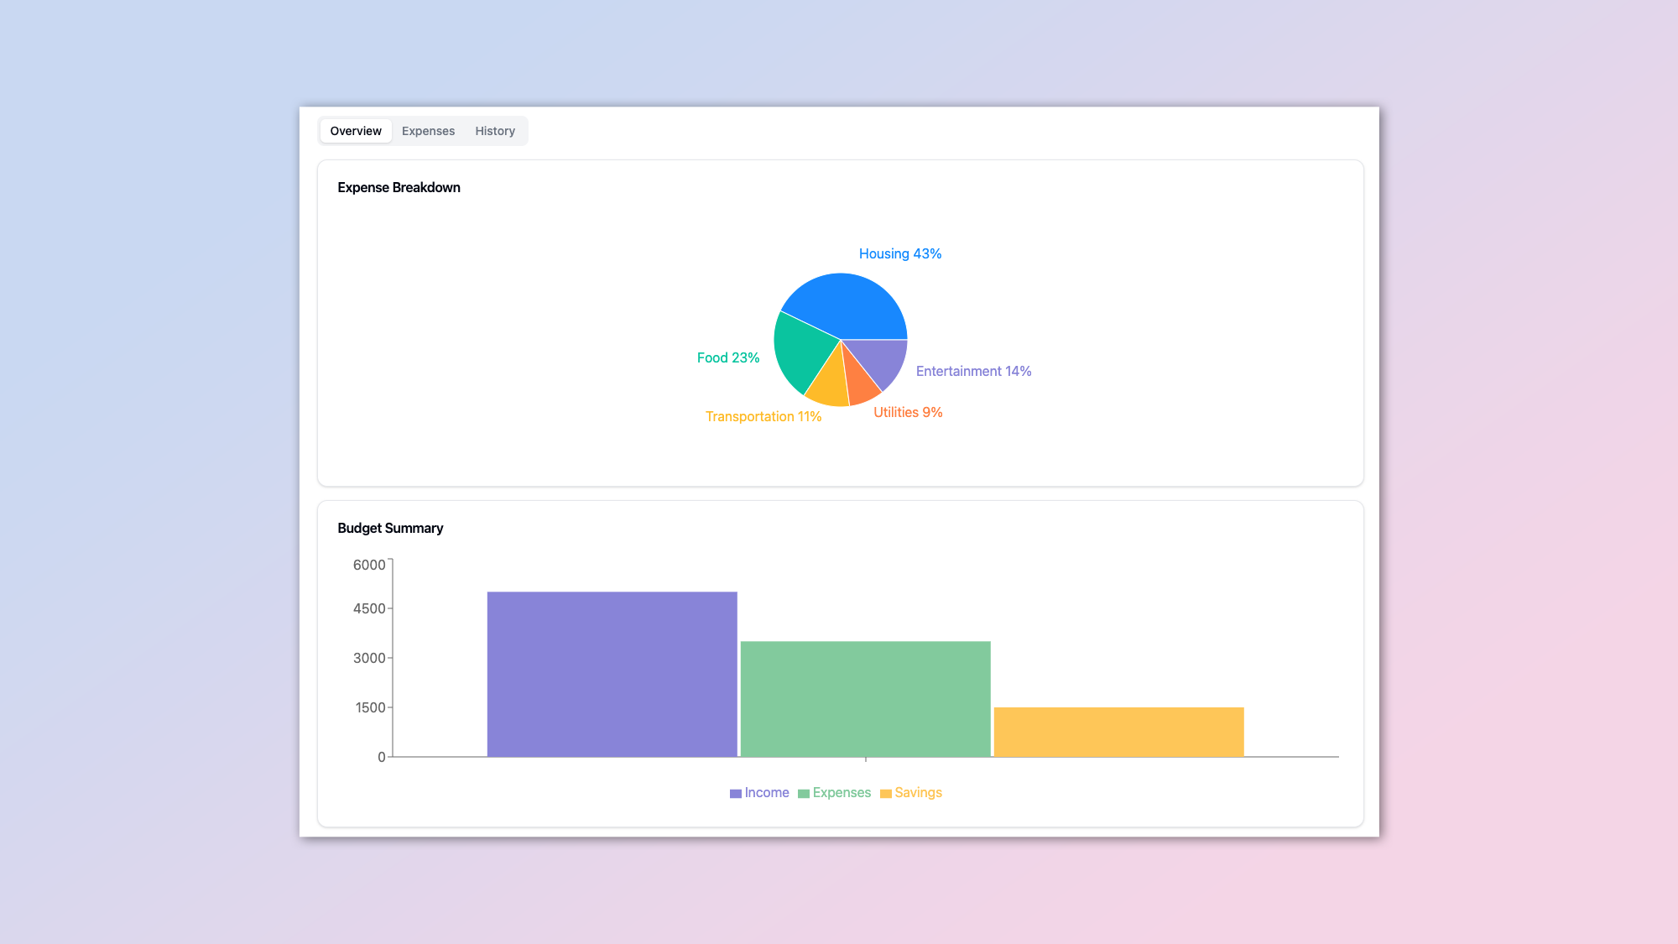This screenshot has width=1678, height=944.
Task: Switch to the Overview tab
Action: click(355, 131)
